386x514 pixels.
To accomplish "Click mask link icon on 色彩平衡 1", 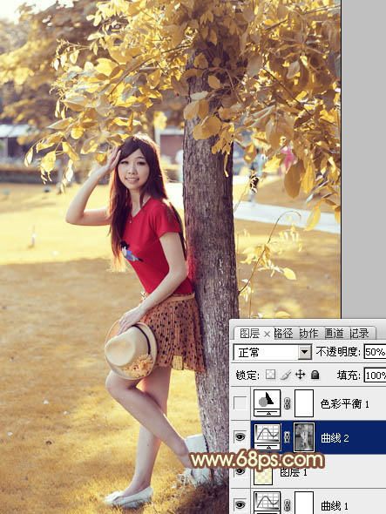I will (288, 403).
